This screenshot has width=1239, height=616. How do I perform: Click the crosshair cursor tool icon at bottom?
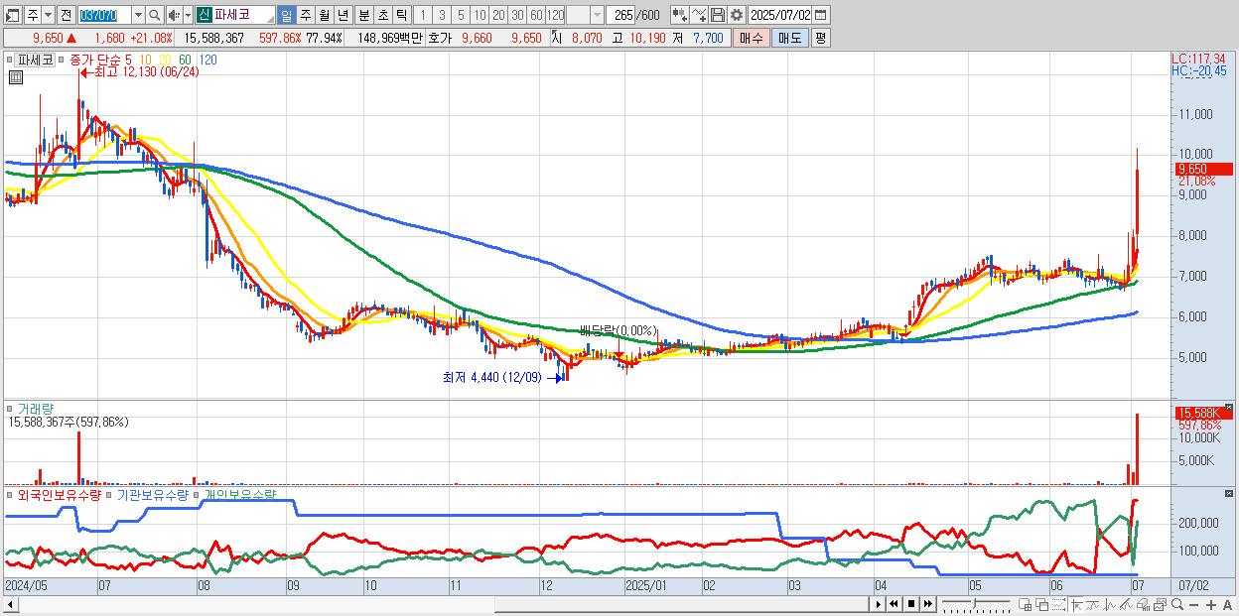click(x=1076, y=604)
